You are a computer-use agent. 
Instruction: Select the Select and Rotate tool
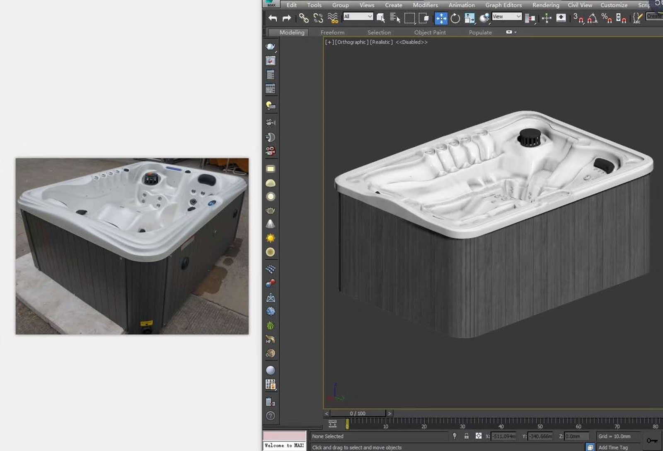455,18
